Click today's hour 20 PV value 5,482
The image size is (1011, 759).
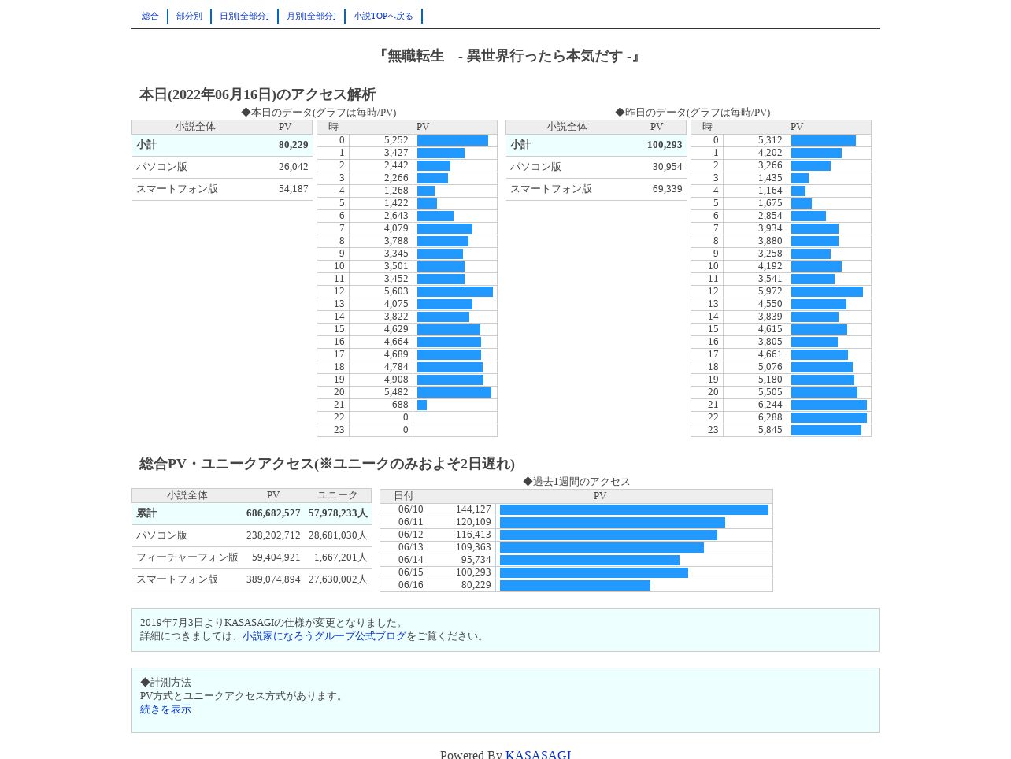[x=396, y=392]
